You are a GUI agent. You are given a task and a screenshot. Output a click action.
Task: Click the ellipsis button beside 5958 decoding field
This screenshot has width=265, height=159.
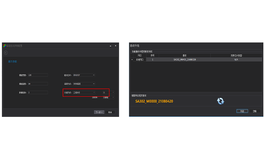[x=94, y=84]
